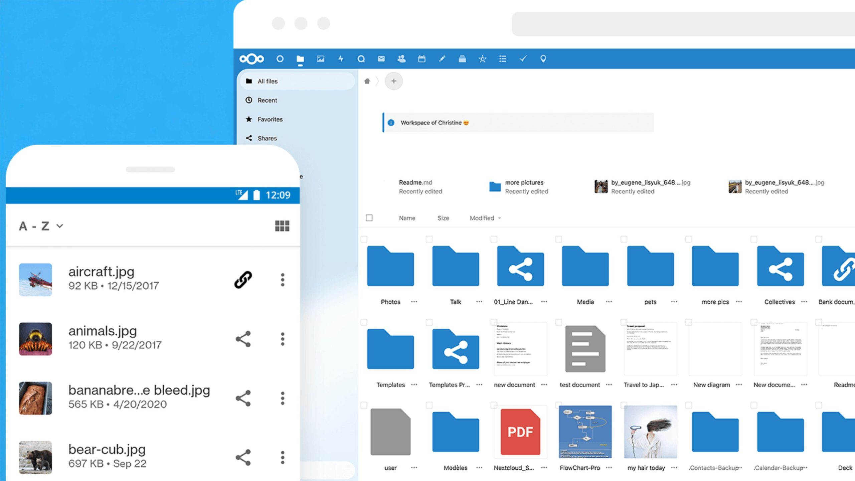
Task: Check the checkbox above Media folder
Action: pos(558,239)
